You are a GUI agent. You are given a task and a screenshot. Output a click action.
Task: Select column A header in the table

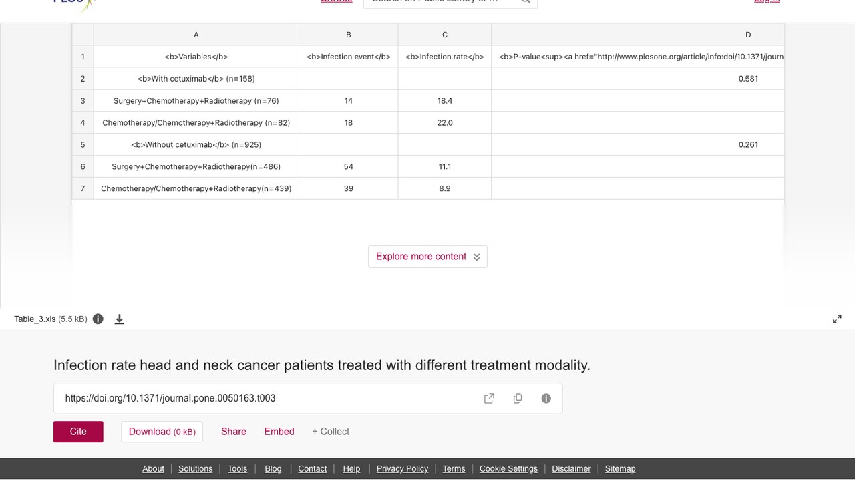point(196,35)
